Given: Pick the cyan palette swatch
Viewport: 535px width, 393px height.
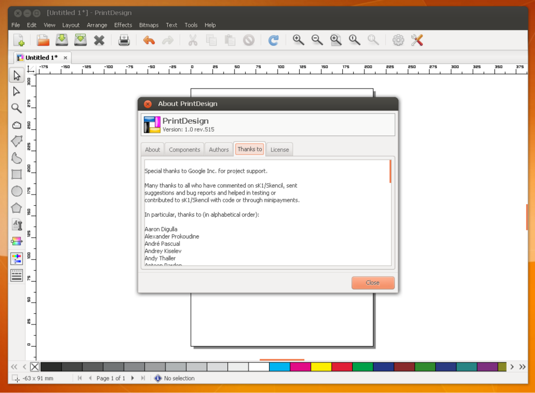Looking at the screenshot, I should point(279,367).
